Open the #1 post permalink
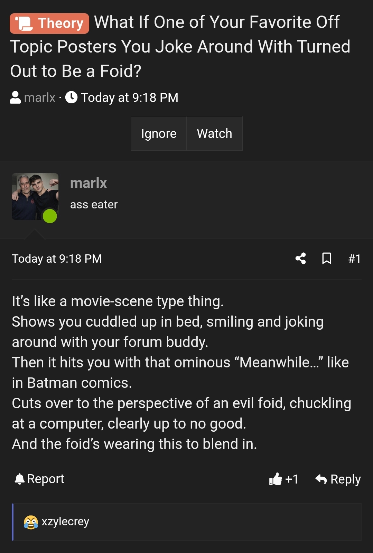Viewport: 373px width, 553px height. tap(354, 259)
